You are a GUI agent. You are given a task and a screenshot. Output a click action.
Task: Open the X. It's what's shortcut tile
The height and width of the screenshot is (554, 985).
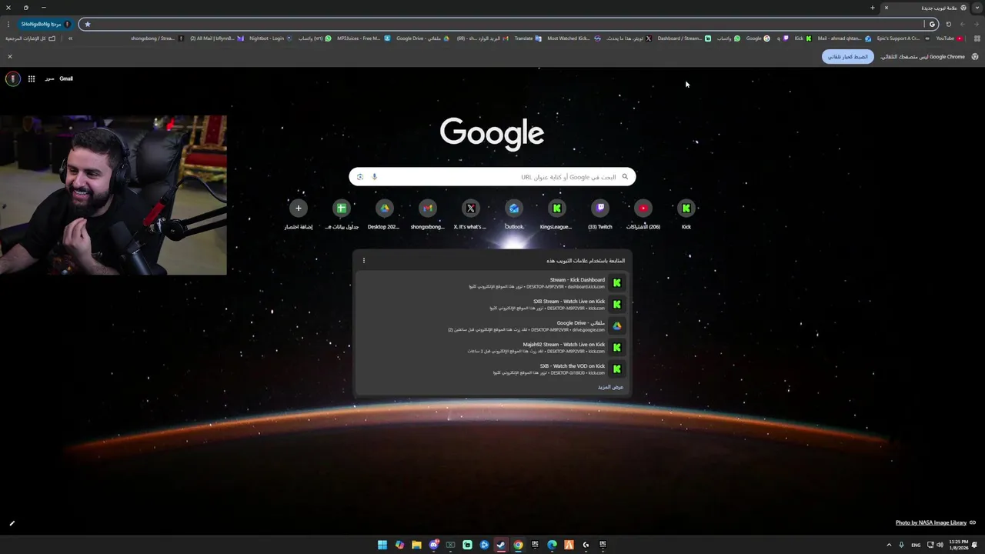[470, 213]
